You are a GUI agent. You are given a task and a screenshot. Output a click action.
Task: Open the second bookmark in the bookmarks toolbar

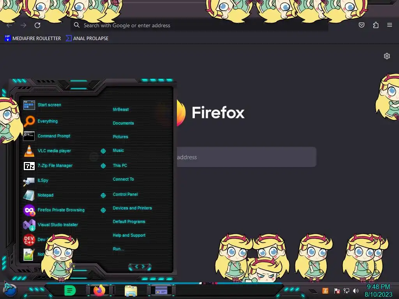(x=87, y=39)
